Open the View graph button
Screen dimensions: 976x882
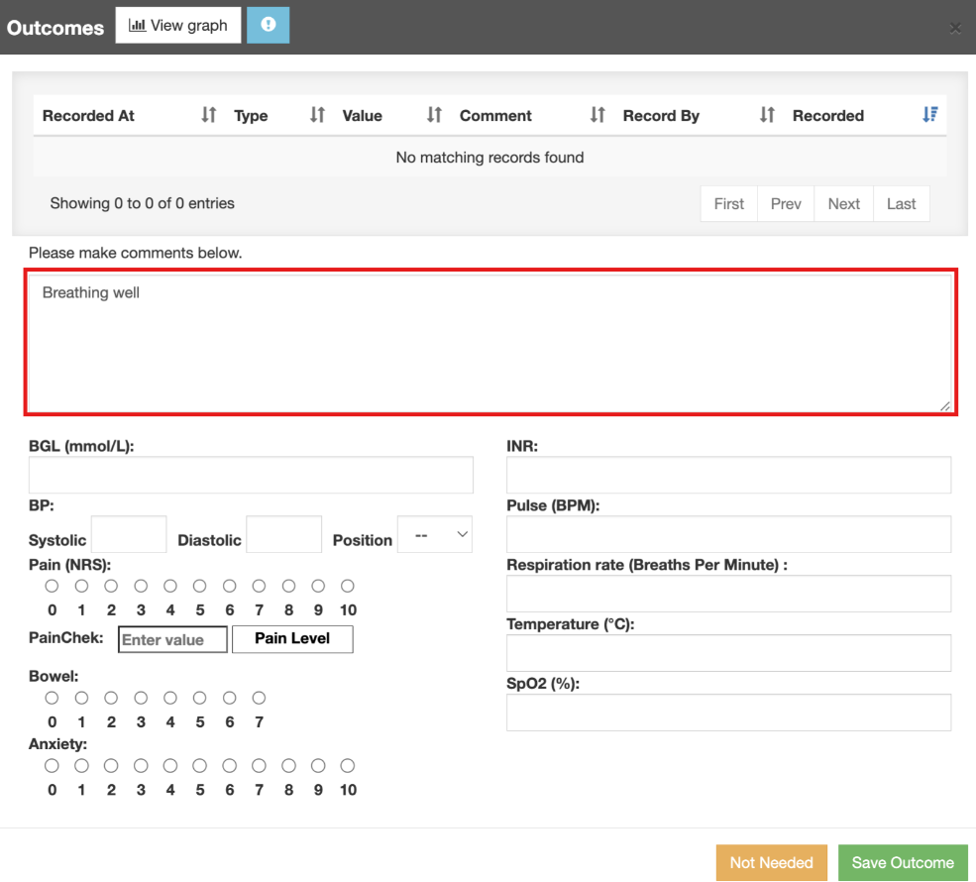(178, 26)
